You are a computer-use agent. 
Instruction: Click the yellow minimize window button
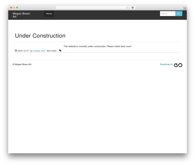14,7
